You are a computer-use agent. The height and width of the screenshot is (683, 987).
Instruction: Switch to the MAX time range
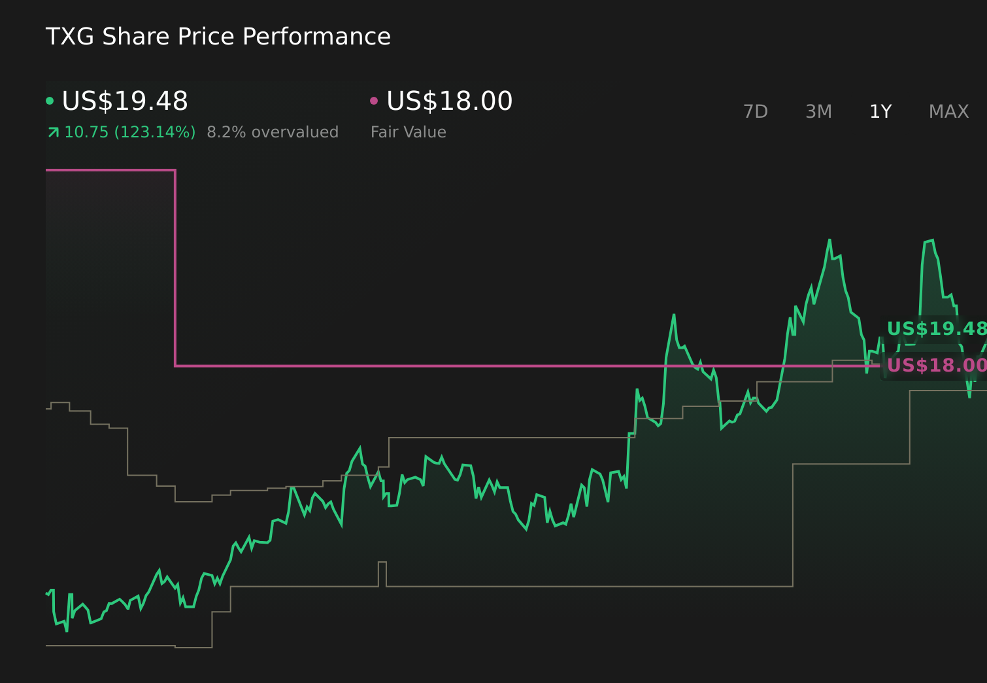click(x=948, y=111)
